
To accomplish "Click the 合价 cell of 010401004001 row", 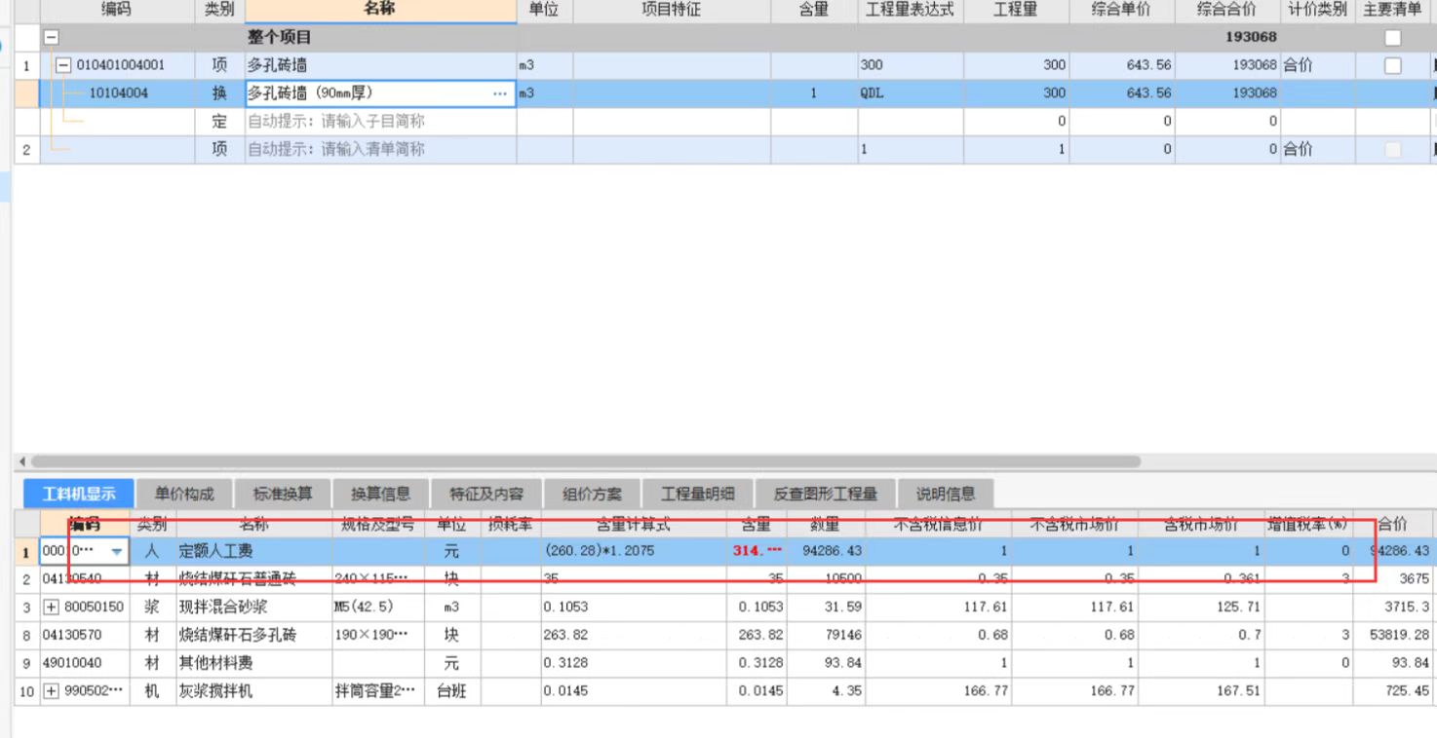I will 1317,65.
